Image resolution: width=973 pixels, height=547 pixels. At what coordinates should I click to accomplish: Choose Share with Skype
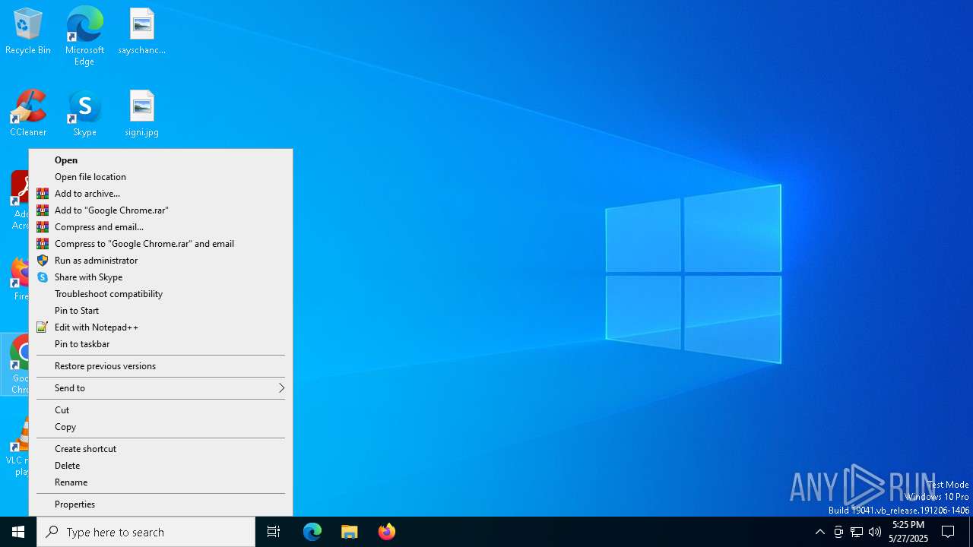pos(160,277)
